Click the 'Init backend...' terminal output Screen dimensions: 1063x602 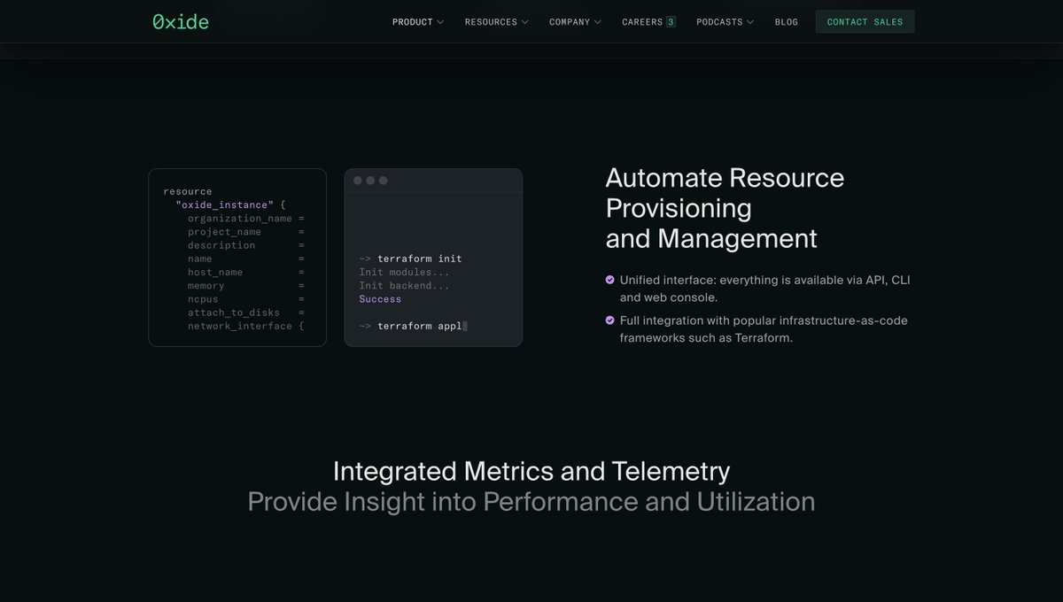click(404, 286)
